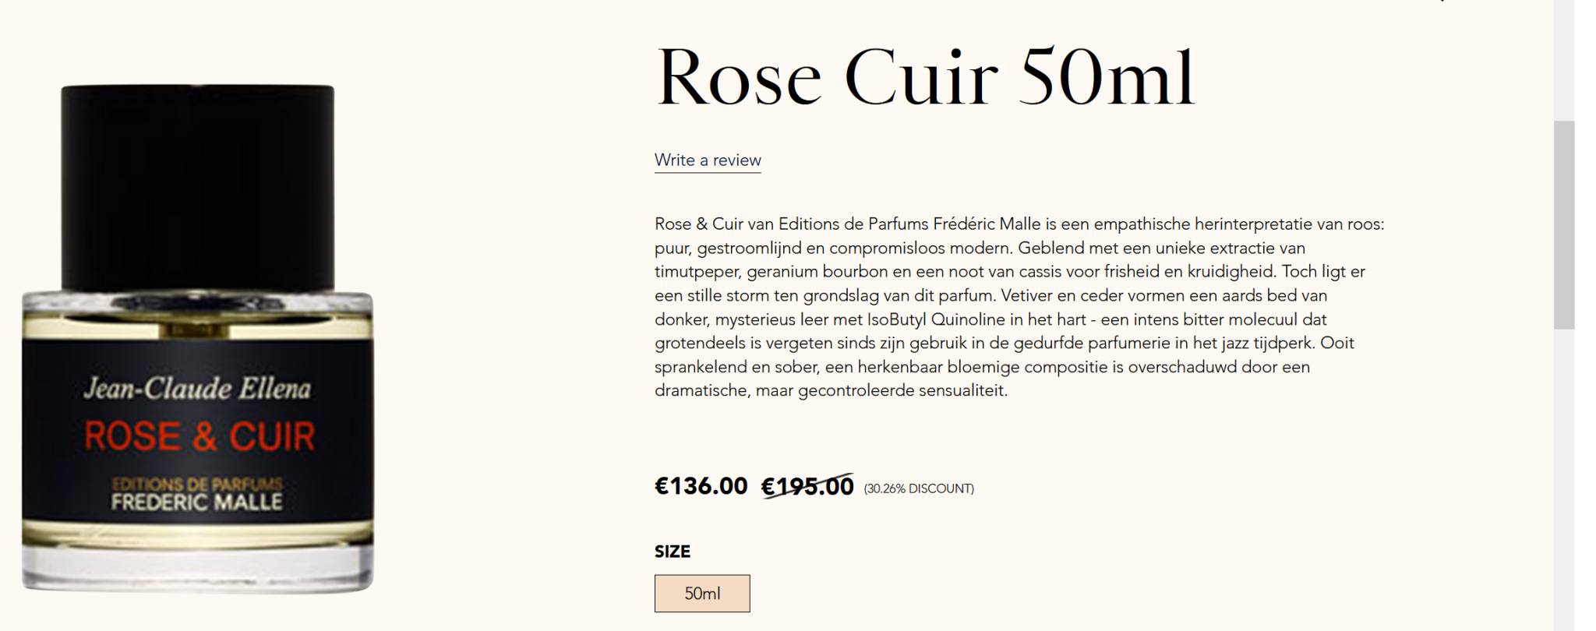Viewport: 1596px width, 631px height.
Task: Click the Rose Cuir 50ml product title
Action: pyautogui.click(x=925, y=78)
